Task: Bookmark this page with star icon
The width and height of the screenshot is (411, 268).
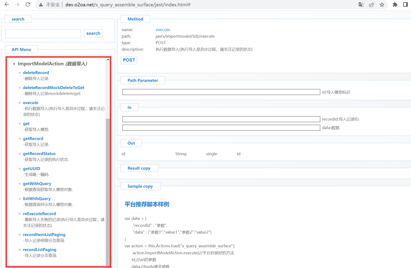Action: 382,5
